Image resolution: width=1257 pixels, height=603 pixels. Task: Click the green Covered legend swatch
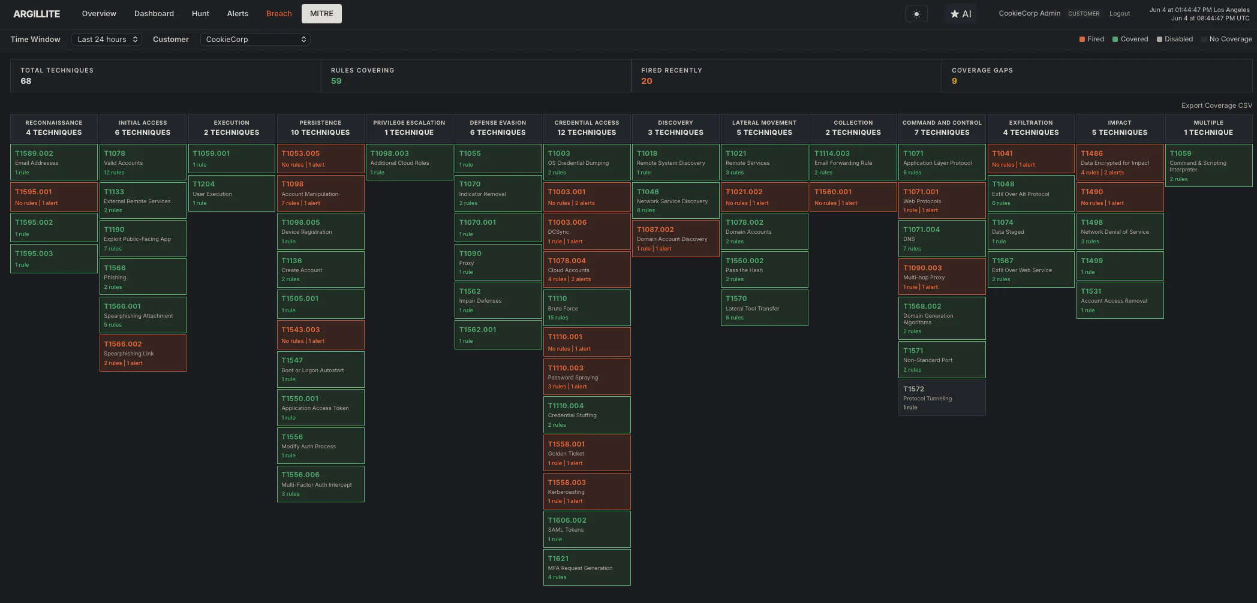pyautogui.click(x=1115, y=39)
